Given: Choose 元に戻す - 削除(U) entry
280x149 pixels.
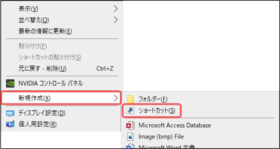Looking at the screenshot, I should click(42, 68).
